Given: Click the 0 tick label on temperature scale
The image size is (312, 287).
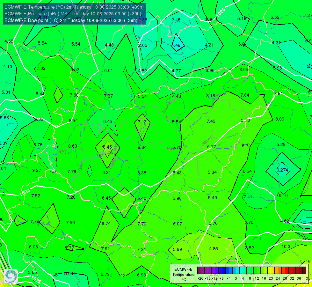Looking at the screenshot, I should (x=236, y=278).
